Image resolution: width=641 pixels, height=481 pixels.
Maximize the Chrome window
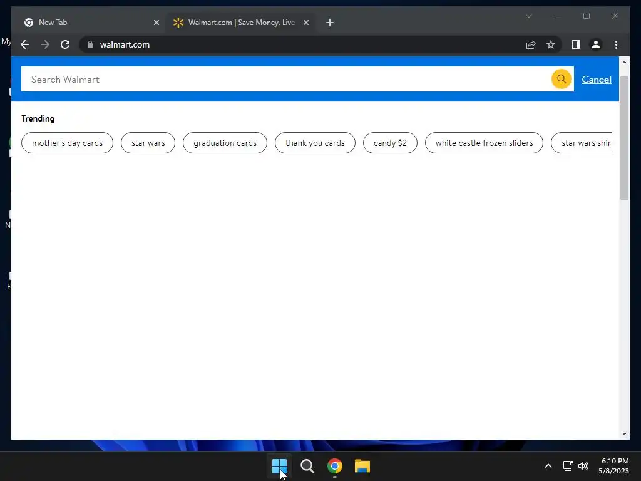(x=586, y=16)
